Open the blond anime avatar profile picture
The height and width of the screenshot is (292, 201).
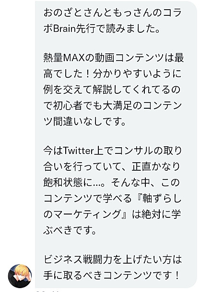[x=20, y=276]
